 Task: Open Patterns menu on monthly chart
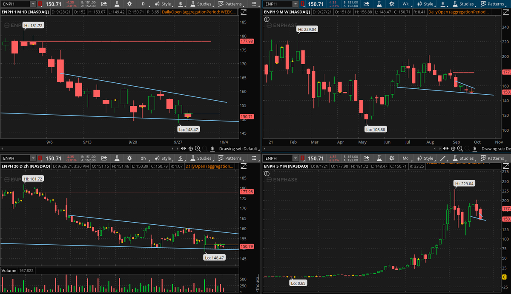click(492, 158)
